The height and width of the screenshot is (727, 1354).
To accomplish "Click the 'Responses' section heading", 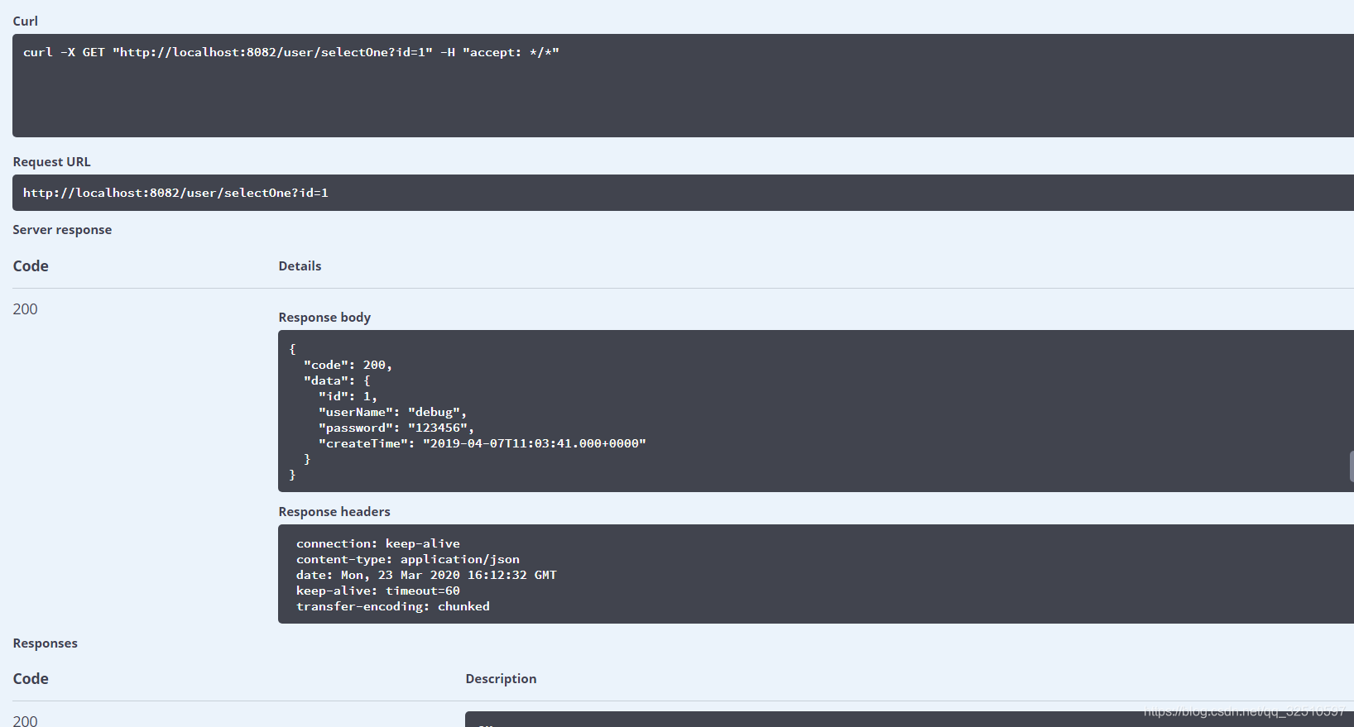I will click(46, 643).
